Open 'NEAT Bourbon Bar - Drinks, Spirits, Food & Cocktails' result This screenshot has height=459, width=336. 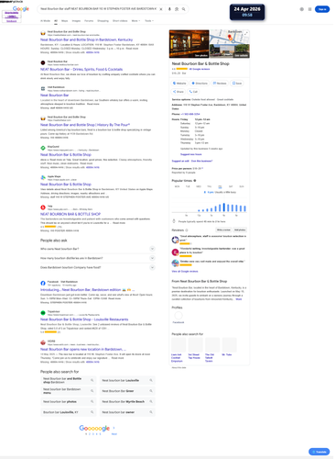pos(81,70)
